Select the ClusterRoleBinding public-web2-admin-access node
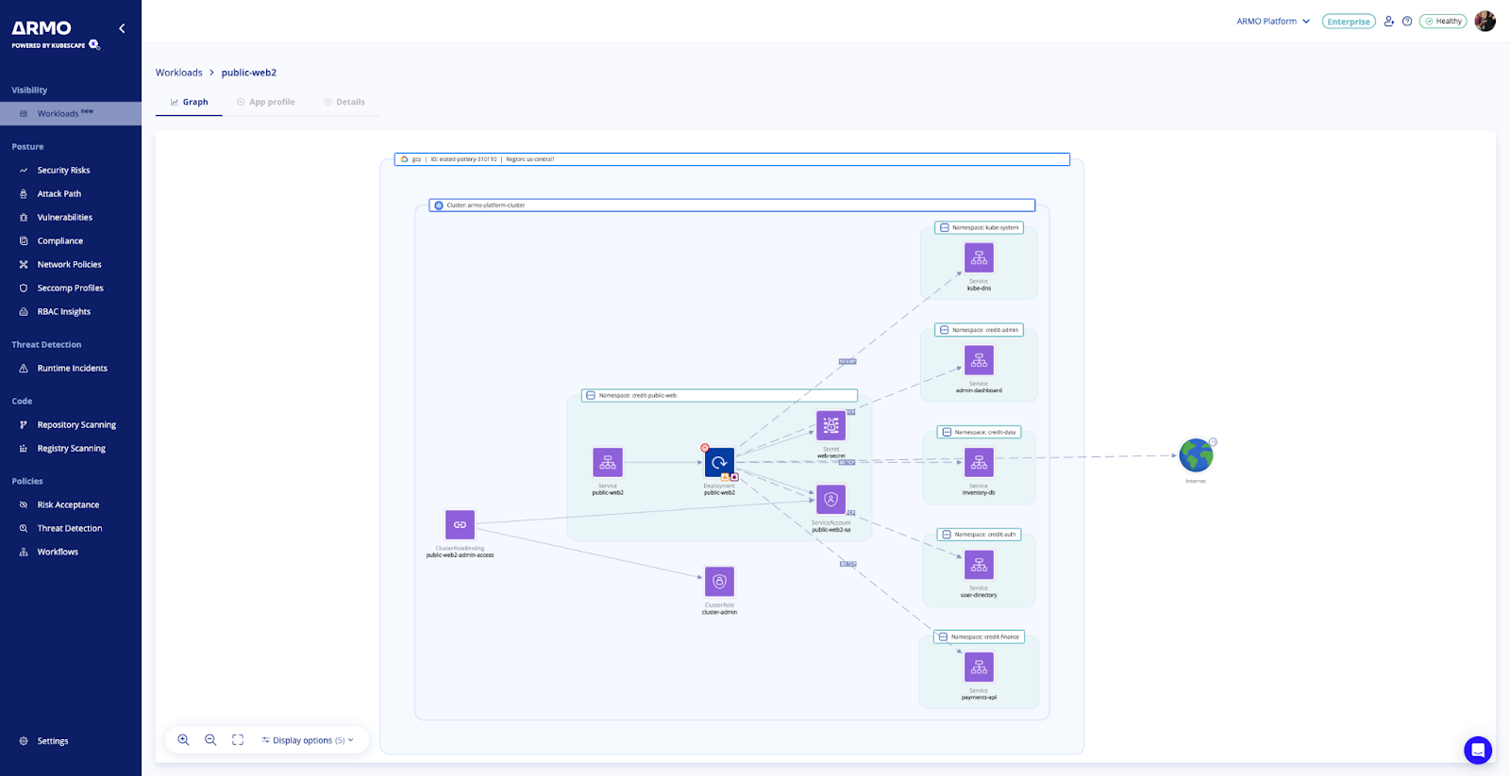 pyautogui.click(x=460, y=524)
